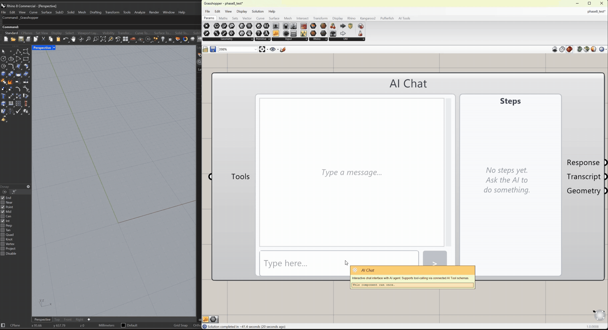
Task: Open the Solution menu in Grasshopper
Action: pos(258,11)
